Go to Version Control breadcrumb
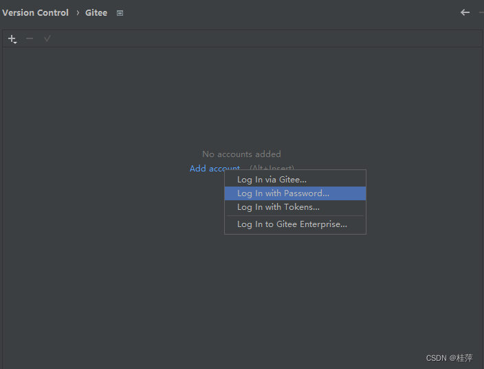This screenshot has height=369, width=484. [x=35, y=12]
